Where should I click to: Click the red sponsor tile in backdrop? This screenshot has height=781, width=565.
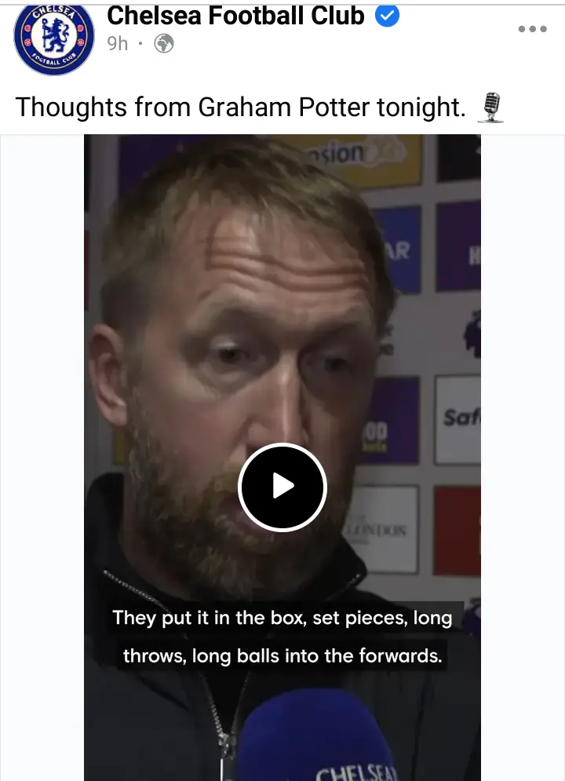pyautogui.click(x=457, y=531)
